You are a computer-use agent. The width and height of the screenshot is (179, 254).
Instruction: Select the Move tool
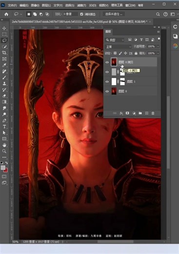click(x=4, y=28)
